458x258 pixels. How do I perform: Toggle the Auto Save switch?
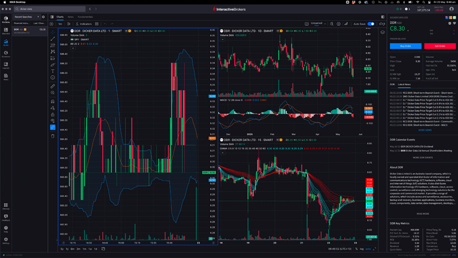point(371,24)
